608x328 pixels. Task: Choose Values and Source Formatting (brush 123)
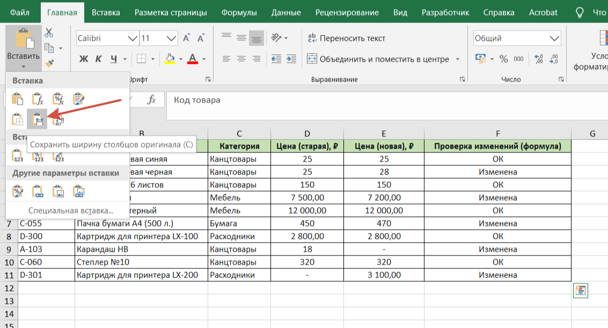[x=58, y=157]
